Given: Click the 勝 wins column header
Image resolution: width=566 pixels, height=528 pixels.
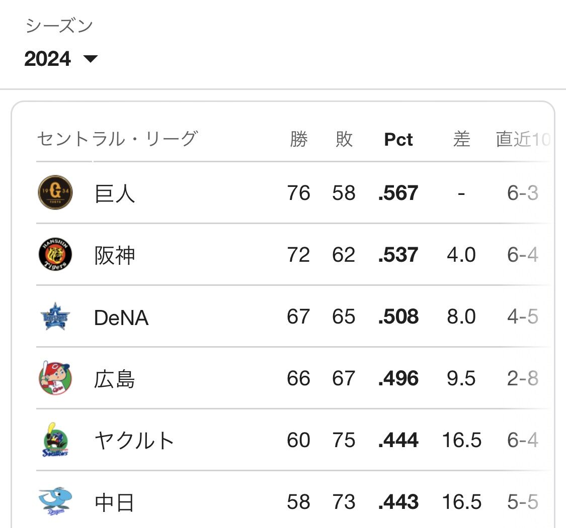Looking at the screenshot, I should pos(299,140).
